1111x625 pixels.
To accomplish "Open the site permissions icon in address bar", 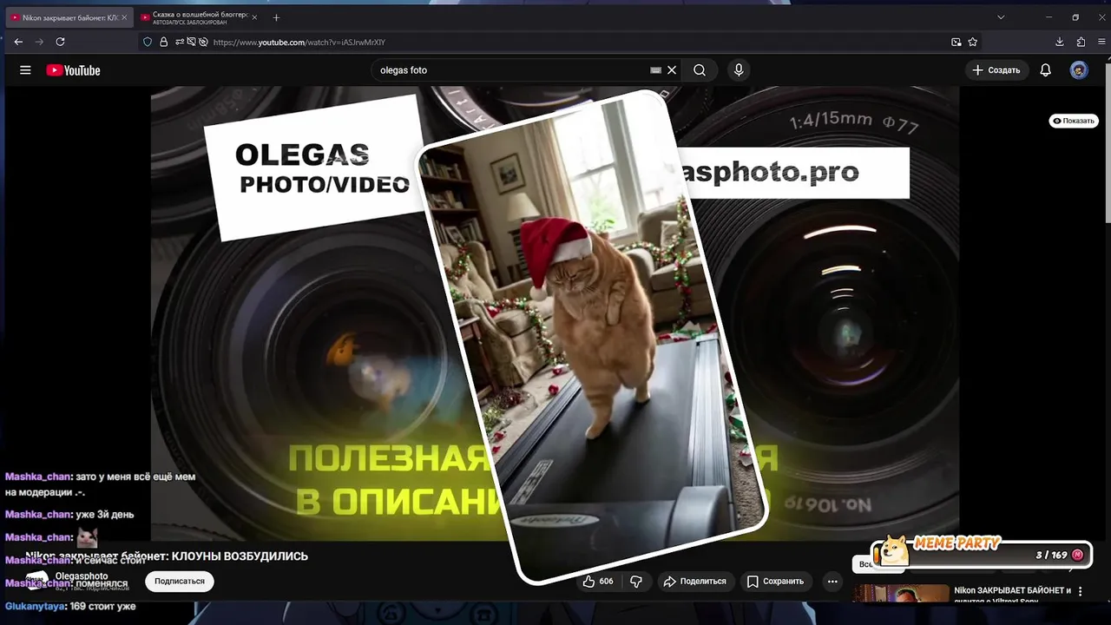I will (180, 42).
